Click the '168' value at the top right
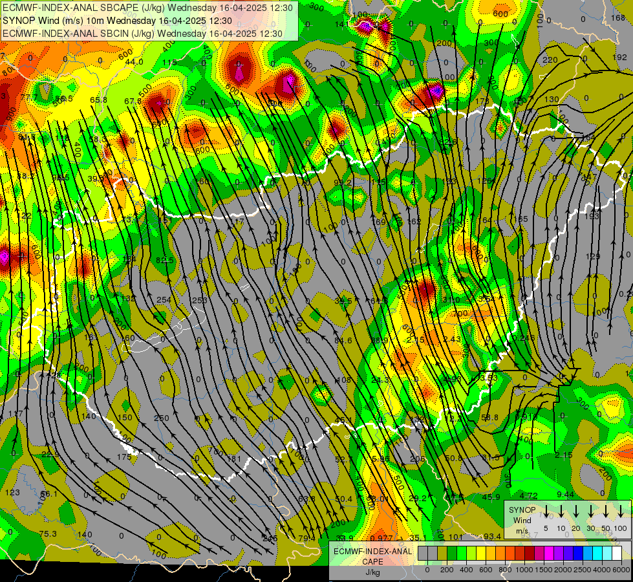Viewport: 633px width, 582px height. [x=617, y=17]
